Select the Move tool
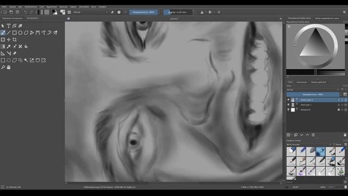 [x=9, y=40]
